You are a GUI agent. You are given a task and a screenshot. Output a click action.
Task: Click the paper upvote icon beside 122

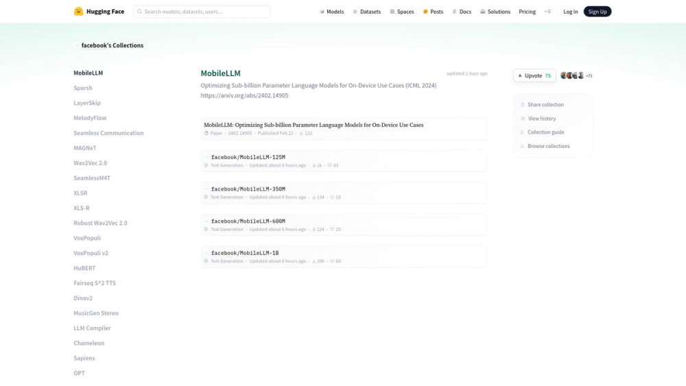(301, 133)
